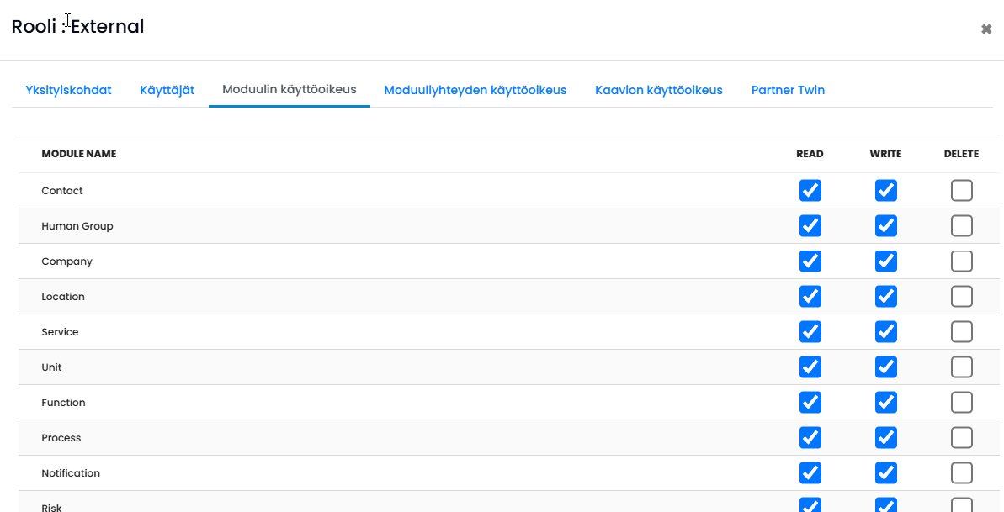Uncheck Read permission for Location
This screenshot has width=1004, height=512.
pyautogui.click(x=810, y=296)
